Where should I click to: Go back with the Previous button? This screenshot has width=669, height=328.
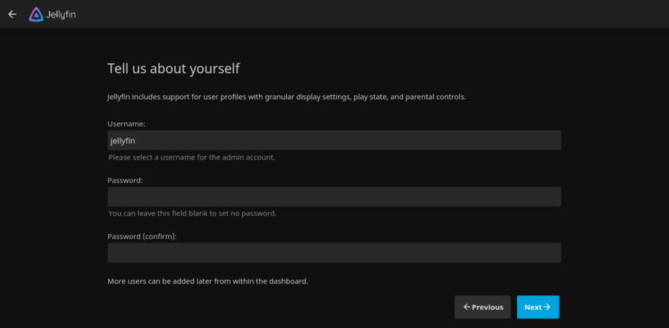click(482, 307)
